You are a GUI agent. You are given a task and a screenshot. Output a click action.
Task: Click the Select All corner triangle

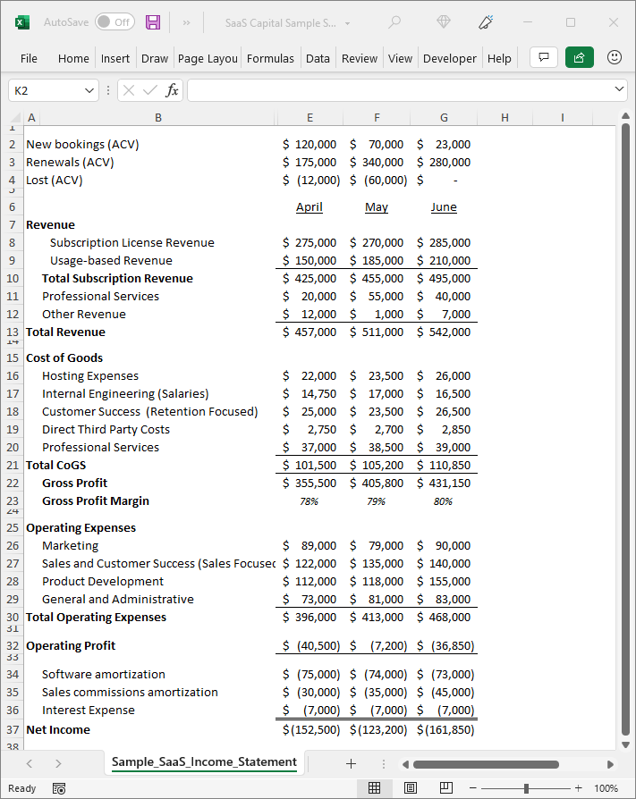[15, 118]
